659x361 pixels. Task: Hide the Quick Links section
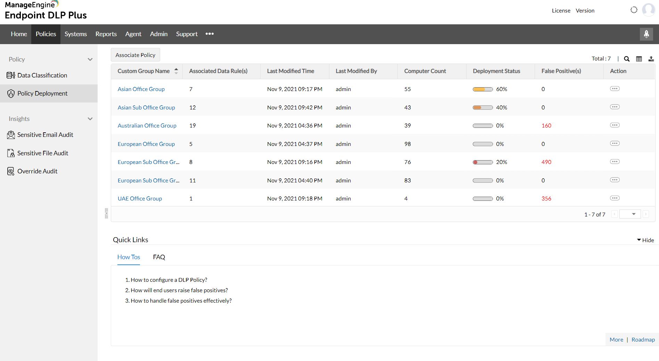645,240
